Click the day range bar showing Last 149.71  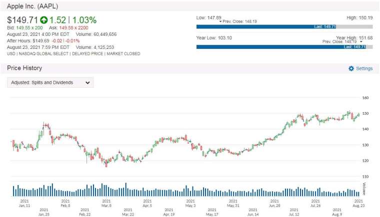click(284, 26)
